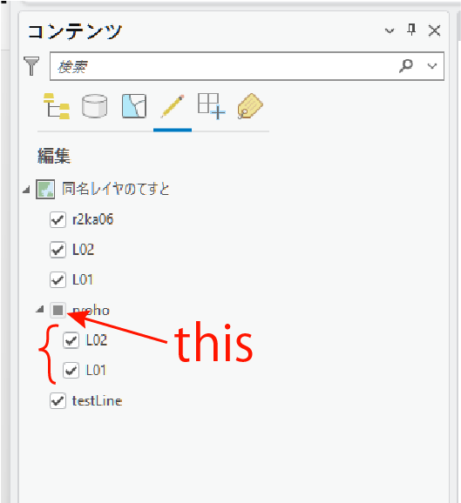Click the search magnifier icon
This screenshot has width=461, height=503.
(406, 66)
